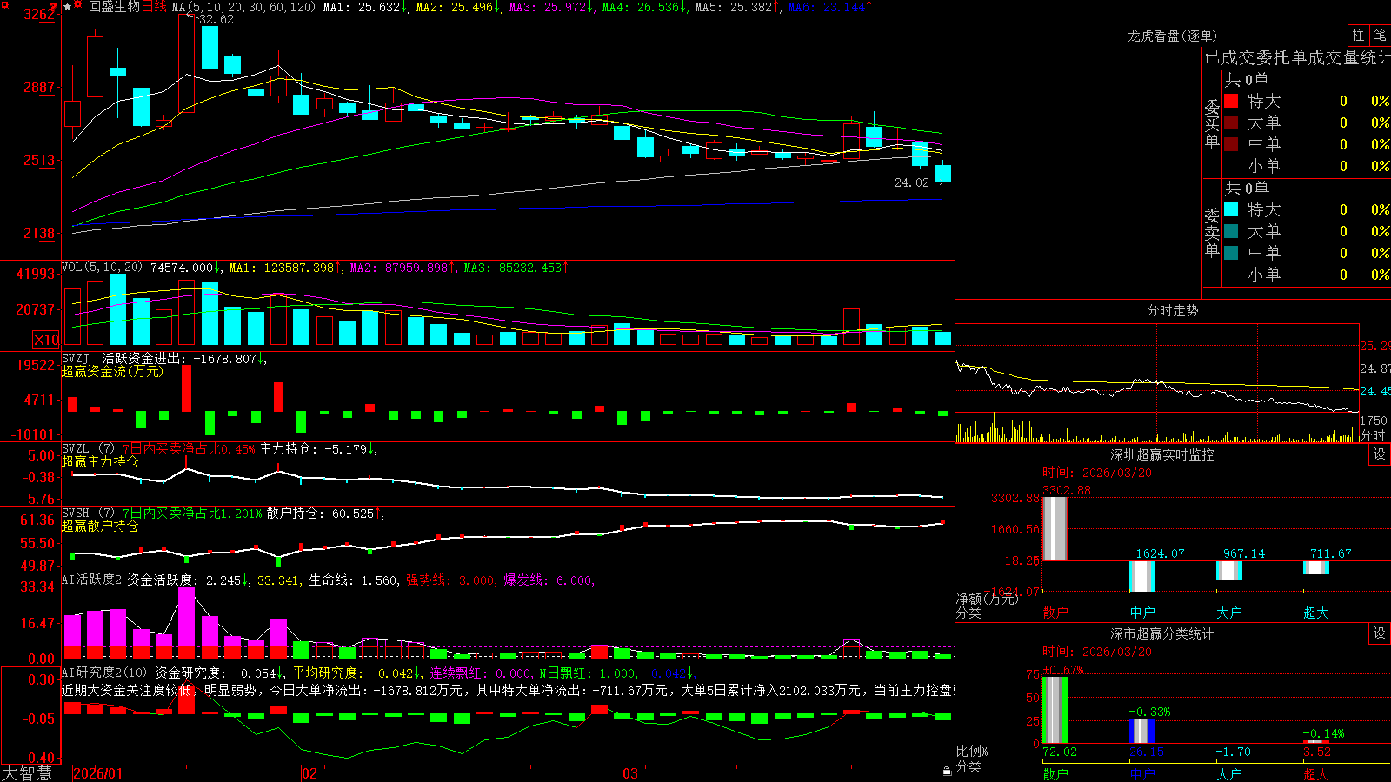Click the 日线 period label
1391x782 pixels.
(x=154, y=7)
